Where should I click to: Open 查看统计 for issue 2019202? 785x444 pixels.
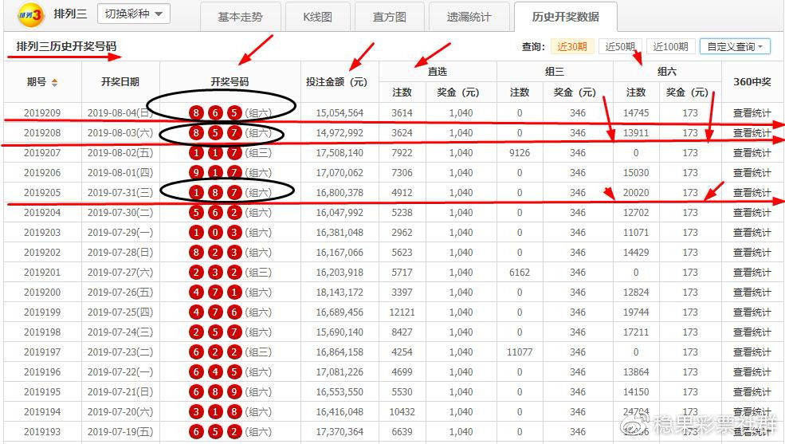click(752, 252)
